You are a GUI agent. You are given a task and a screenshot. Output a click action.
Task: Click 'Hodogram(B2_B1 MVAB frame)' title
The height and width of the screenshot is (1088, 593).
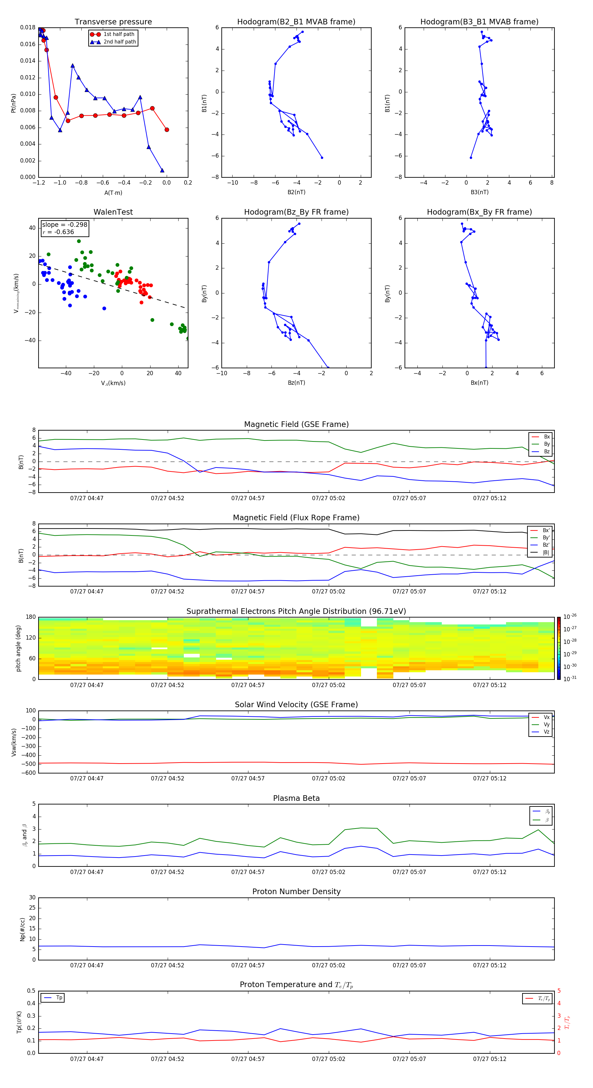click(x=296, y=22)
